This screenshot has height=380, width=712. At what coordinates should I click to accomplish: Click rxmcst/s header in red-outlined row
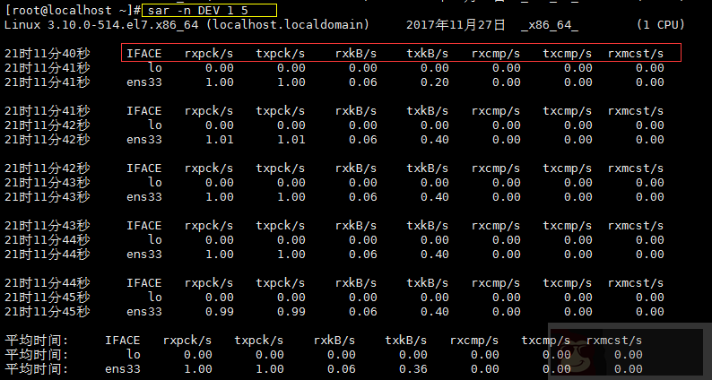pyautogui.click(x=636, y=53)
